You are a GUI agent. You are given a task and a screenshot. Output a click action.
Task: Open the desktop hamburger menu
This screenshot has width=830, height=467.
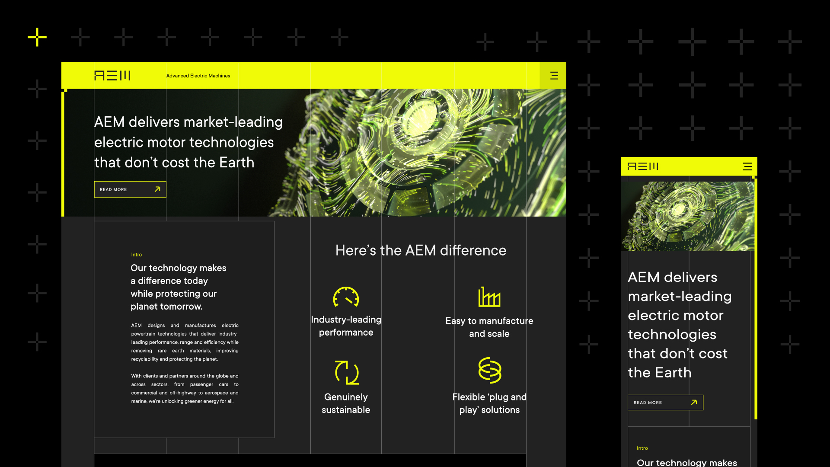pos(554,76)
